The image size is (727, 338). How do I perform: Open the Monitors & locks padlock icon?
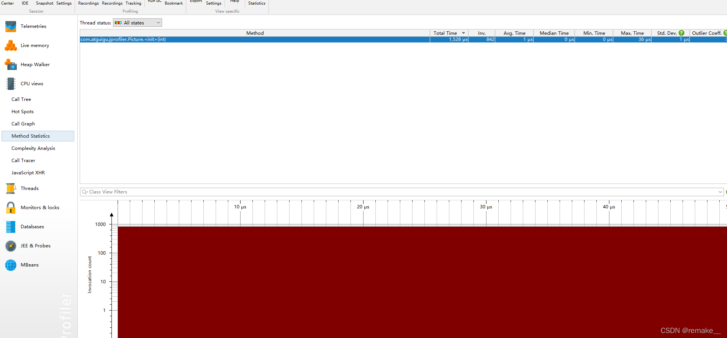tap(11, 208)
